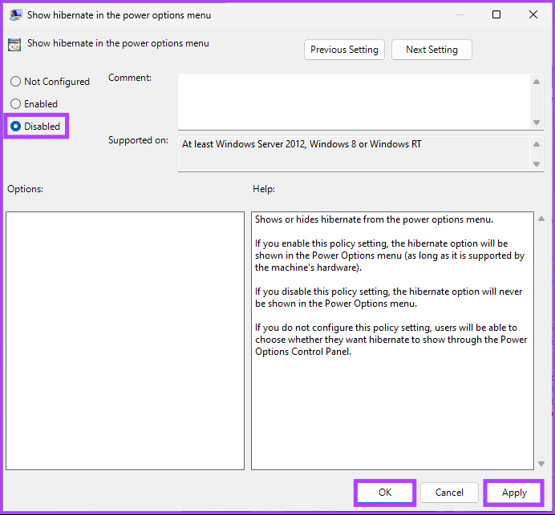
Task: Click the title bar policy window icon
Action: [x=15, y=15]
